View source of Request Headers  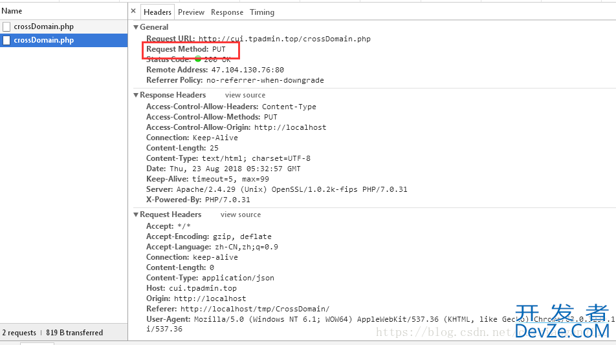[x=241, y=214]
